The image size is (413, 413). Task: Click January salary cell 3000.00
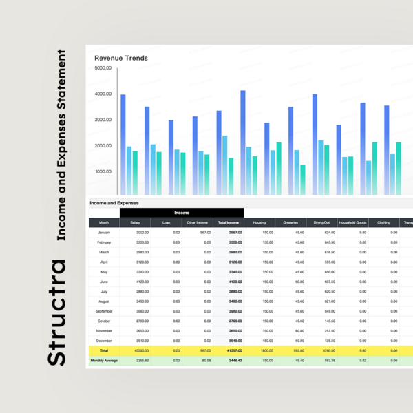(x=135, y=233)
